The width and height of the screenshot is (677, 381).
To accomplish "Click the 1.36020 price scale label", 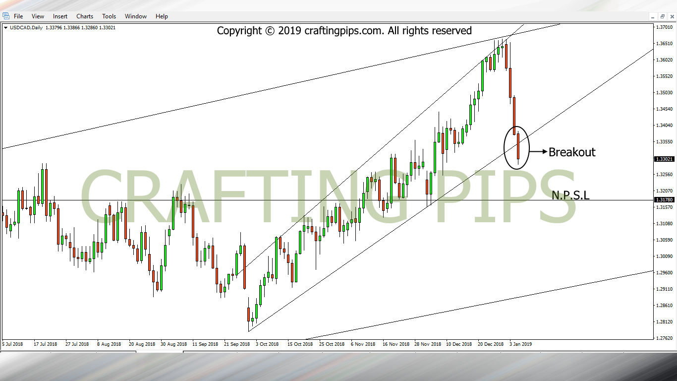I will point(663,60).
